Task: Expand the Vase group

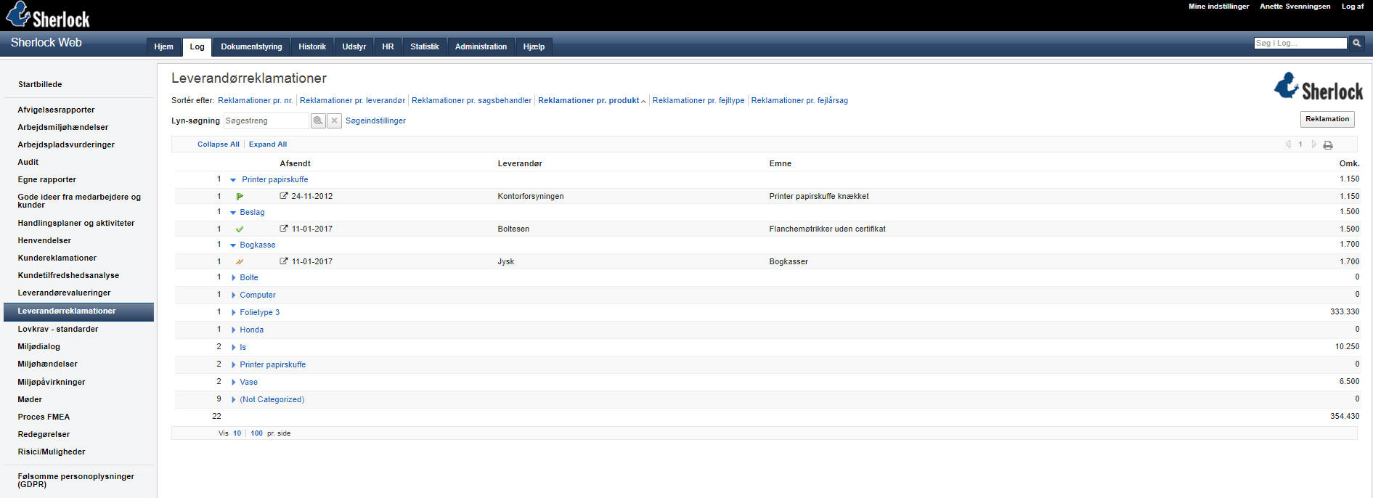Action: coord(234,383)
